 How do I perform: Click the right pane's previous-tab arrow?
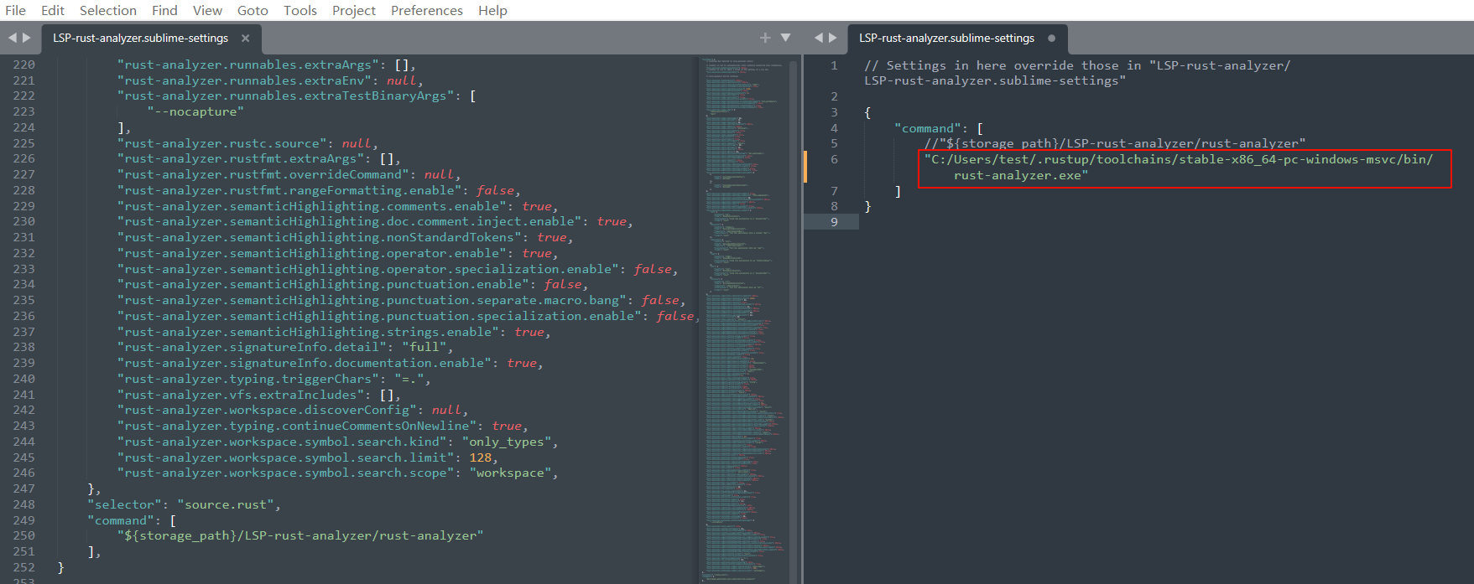click(819, 38)
